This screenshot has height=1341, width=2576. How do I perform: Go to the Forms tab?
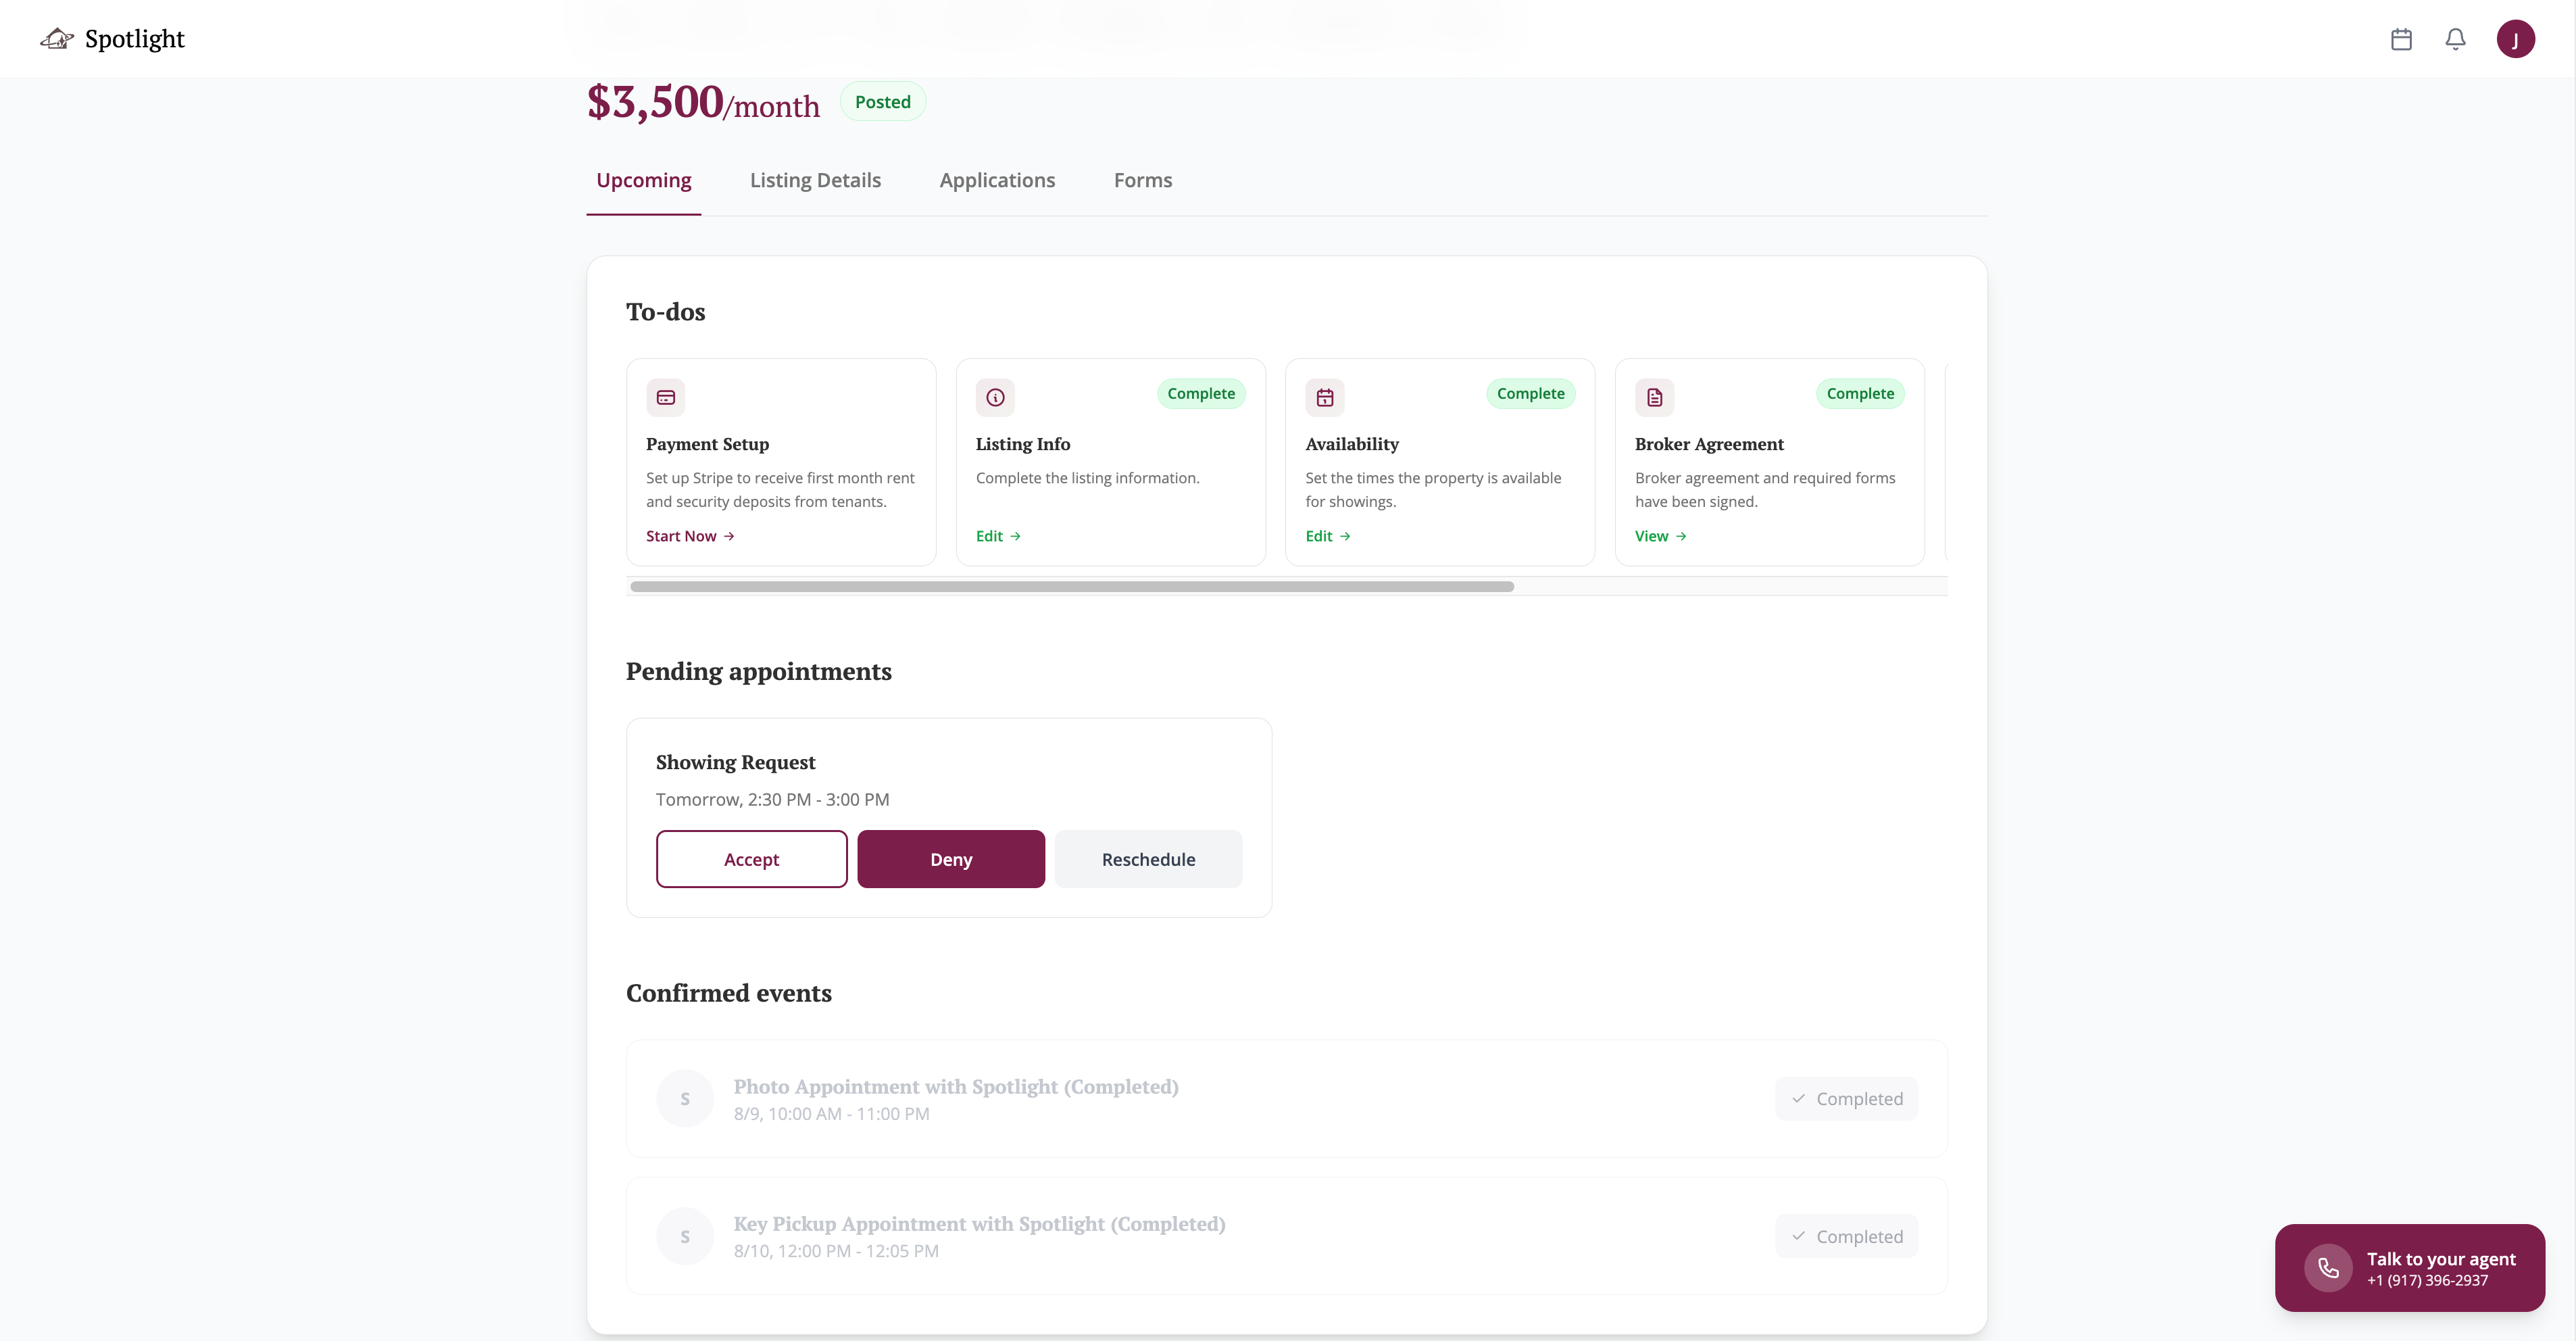coord(1143,180)
